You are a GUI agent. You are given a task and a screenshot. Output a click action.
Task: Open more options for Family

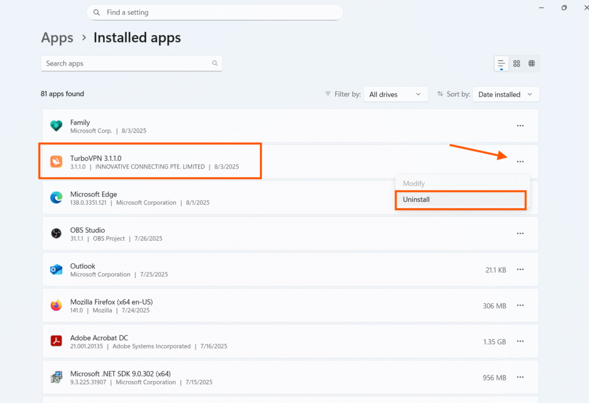click(x=520, y=126)
